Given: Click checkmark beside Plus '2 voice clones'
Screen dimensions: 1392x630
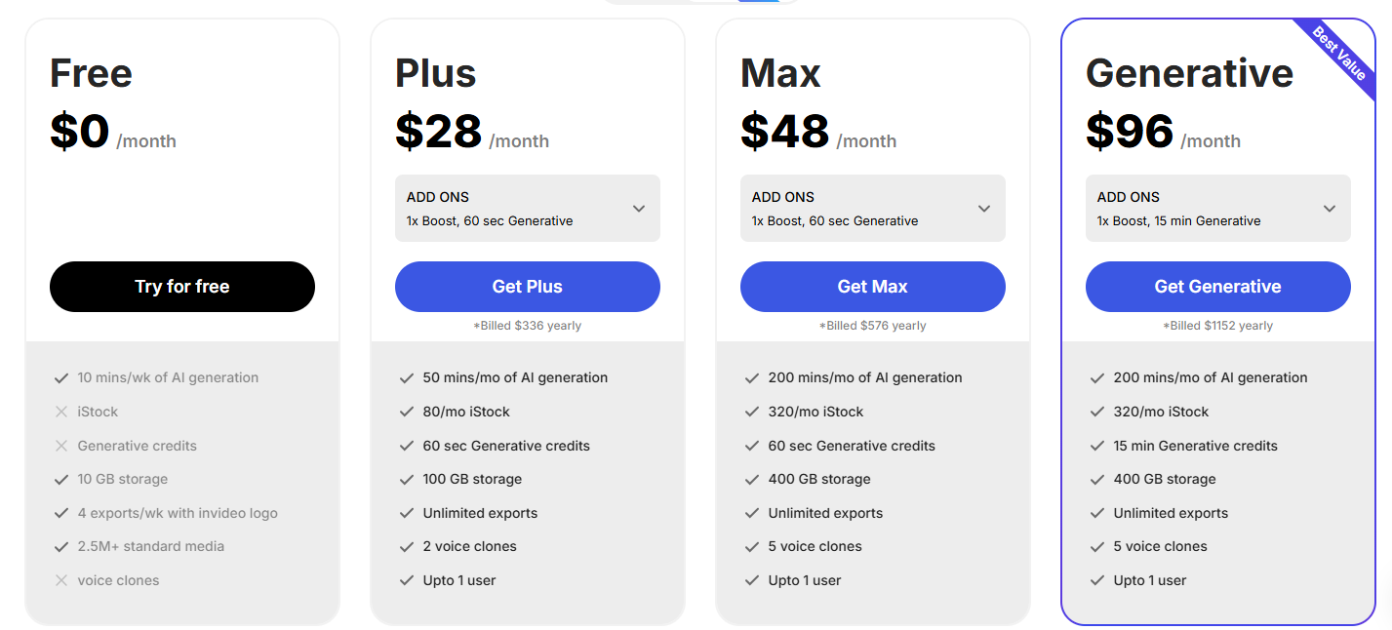Looking at the screenshot, I should click(407, 546).
